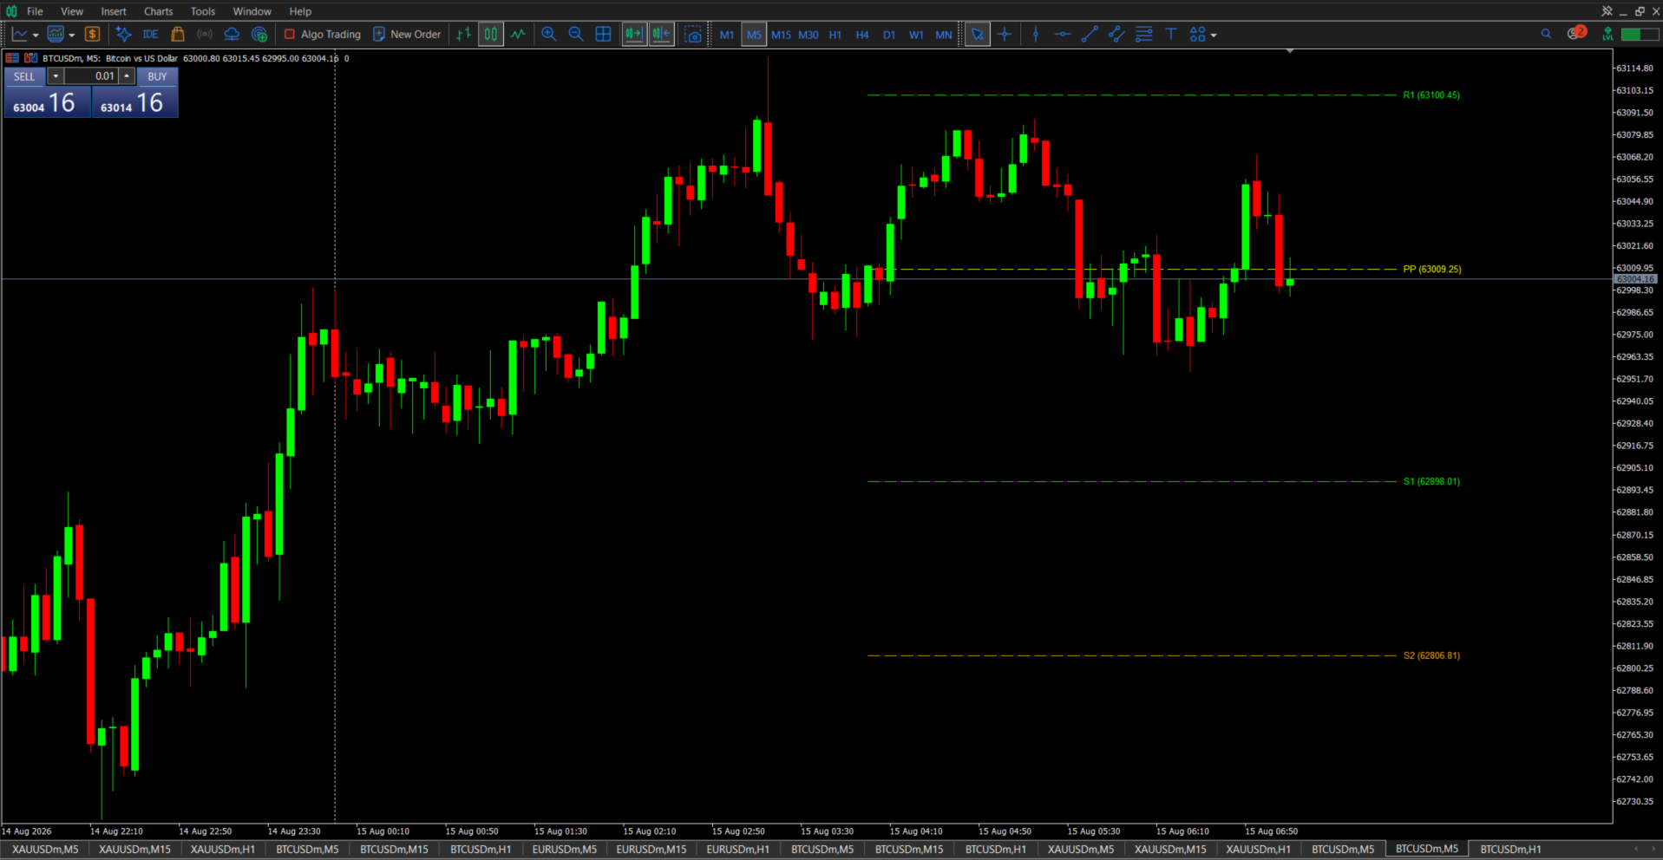
Task: Click the 63014 buy price tile
Action: click(134, 102)
